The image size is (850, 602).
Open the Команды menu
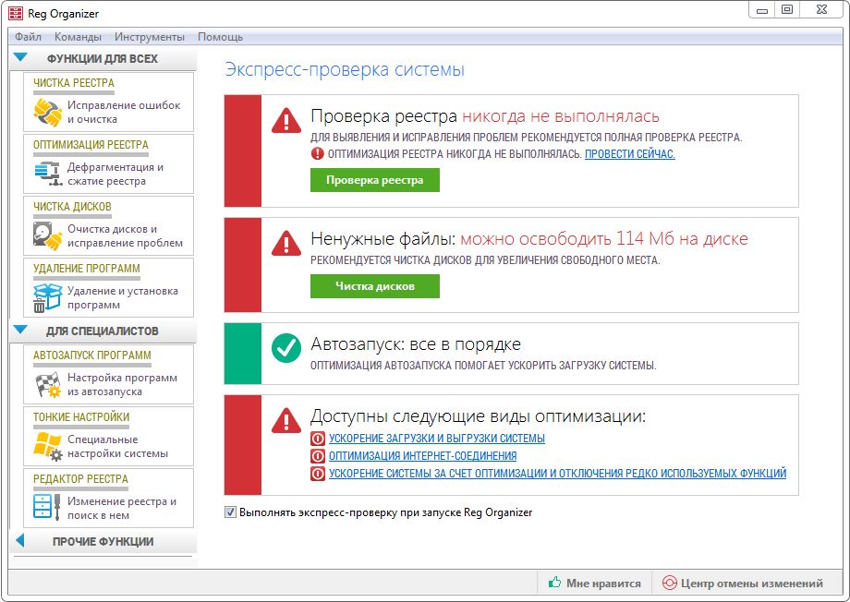[x=78, y=37]
